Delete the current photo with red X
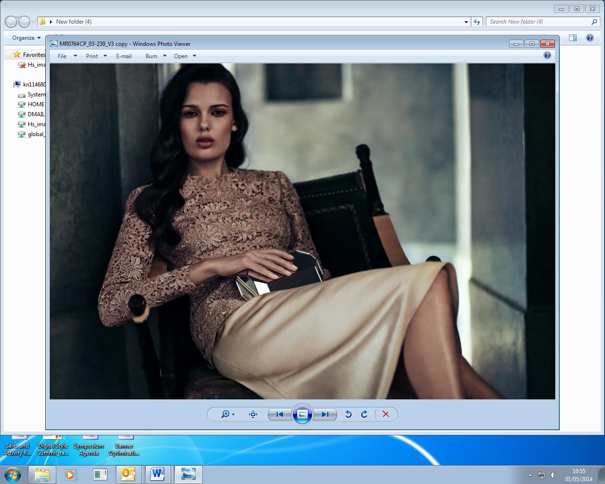605x484 pixels. point(386,415)
